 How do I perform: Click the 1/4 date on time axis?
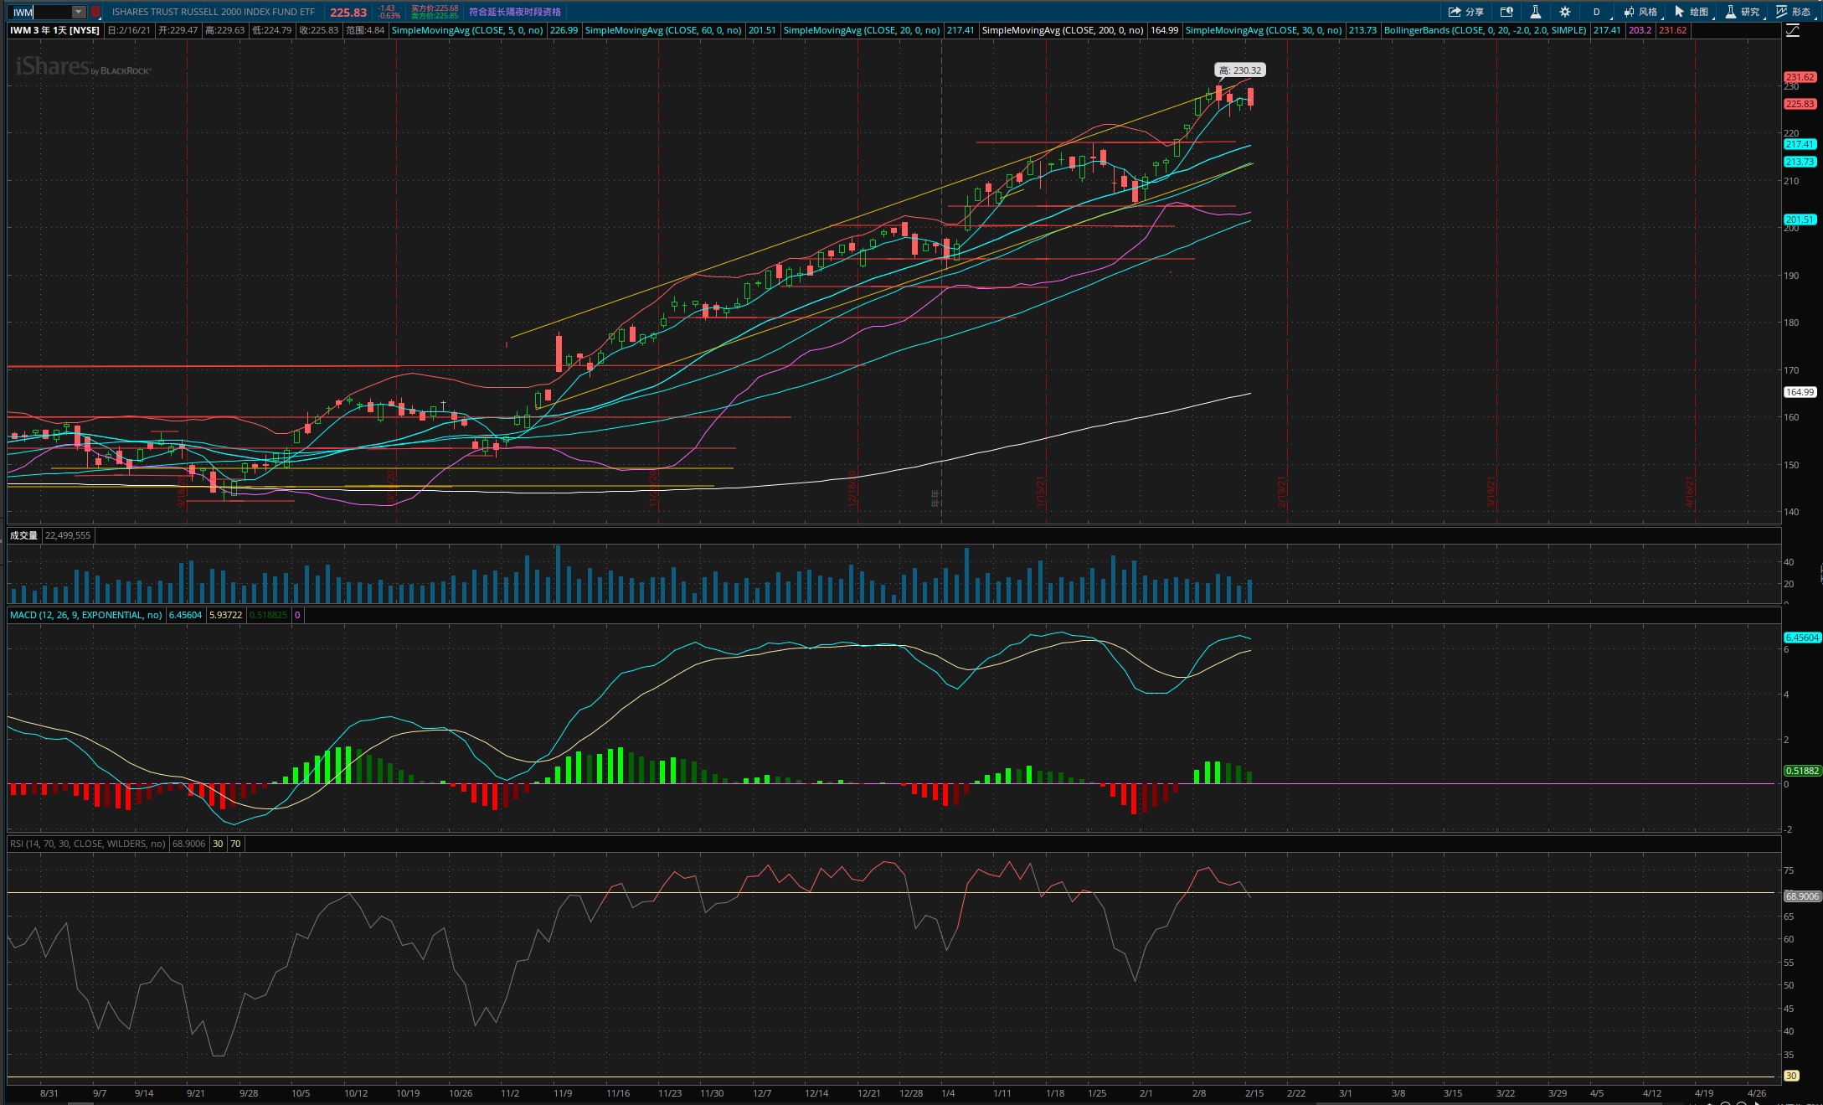tap(948, 1093)
